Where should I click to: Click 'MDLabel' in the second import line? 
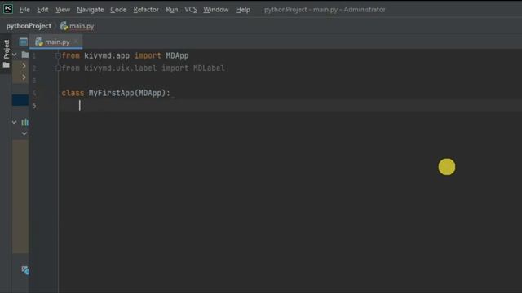pyautogui.click(x=209, y=68)
